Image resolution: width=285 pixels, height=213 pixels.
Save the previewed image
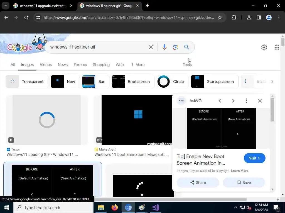click(x=244, y=182)
